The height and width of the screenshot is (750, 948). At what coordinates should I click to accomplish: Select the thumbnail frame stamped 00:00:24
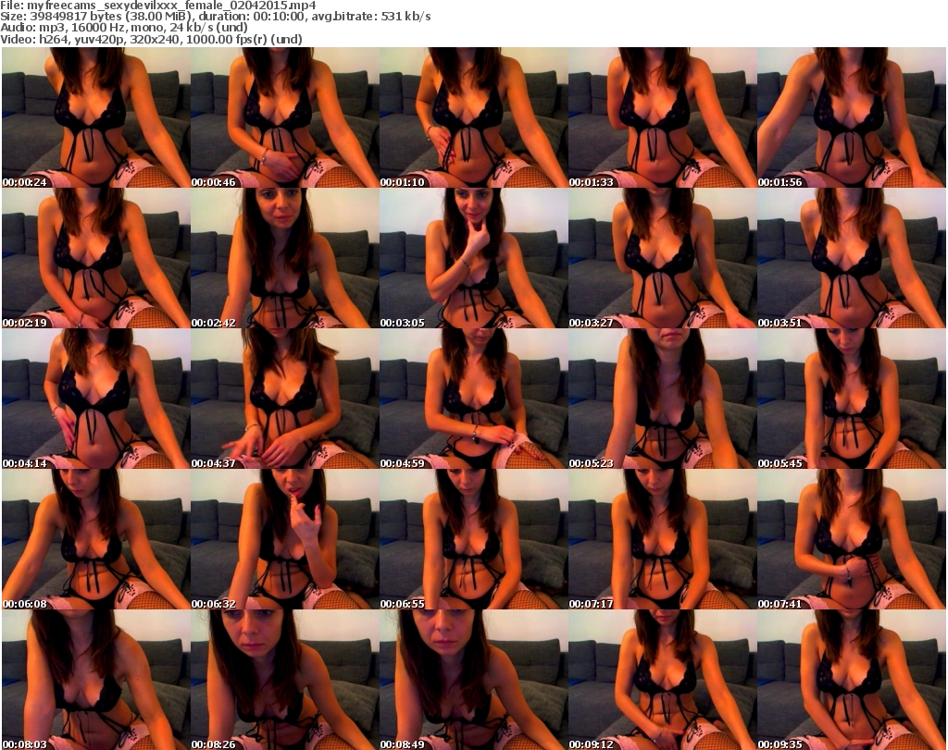click(96, 117)
